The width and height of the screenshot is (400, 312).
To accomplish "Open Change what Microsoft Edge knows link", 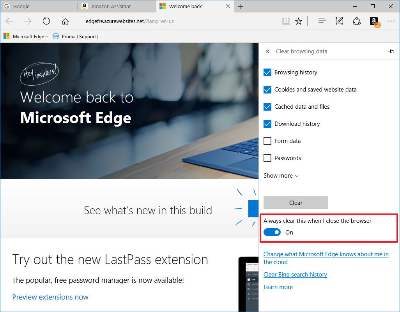I will click(326, 258).
